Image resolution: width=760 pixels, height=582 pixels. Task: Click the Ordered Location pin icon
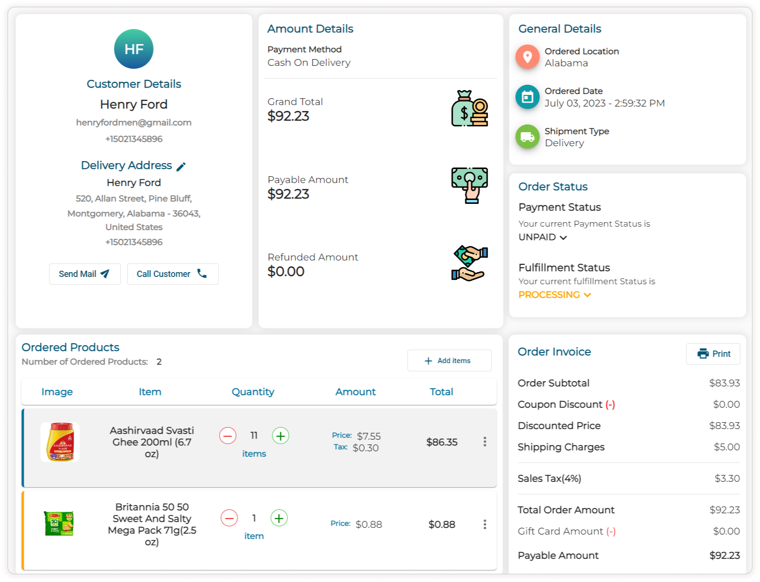527,57
